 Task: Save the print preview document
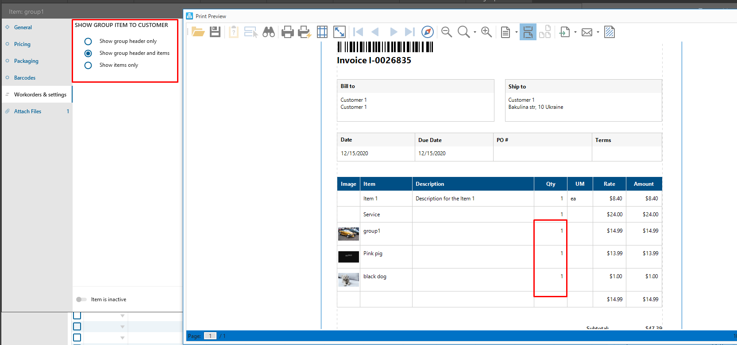pyautogui.click(x=215, y=32)
